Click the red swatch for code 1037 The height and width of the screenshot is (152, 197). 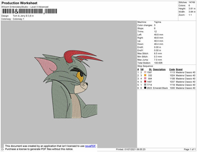(x=145, y=82)
